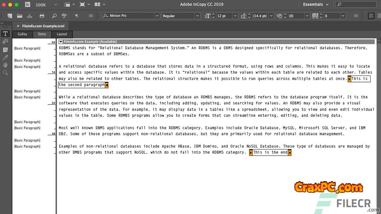The width and height of the screenshot is (381, 214).
Task: Open the Essentials workspace switcher
Action: [316, 4]
